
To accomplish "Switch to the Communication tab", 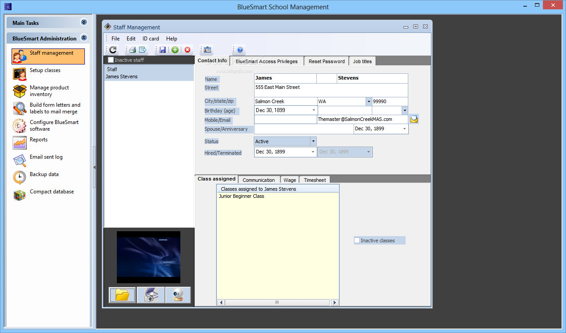I will tap(259, 180).
